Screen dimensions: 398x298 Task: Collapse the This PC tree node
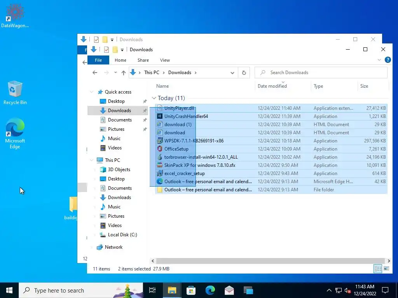92,160
